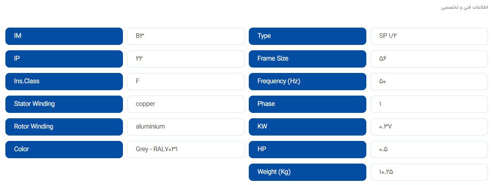Click the Frequency (Hz) label
The image size is (493, 185).
tap(307, 82)
